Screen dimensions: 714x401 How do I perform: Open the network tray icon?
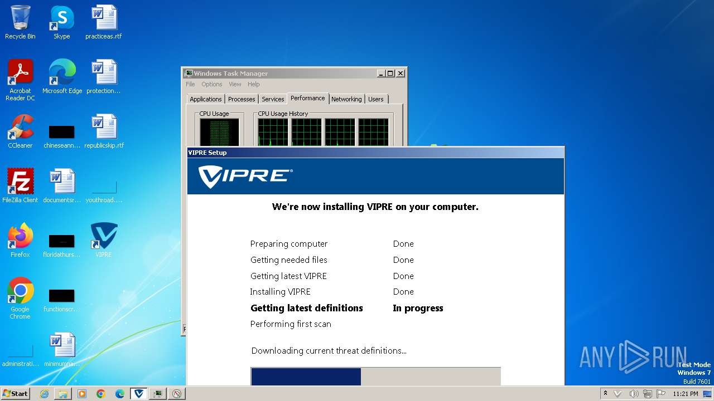[x=648, y=394]
